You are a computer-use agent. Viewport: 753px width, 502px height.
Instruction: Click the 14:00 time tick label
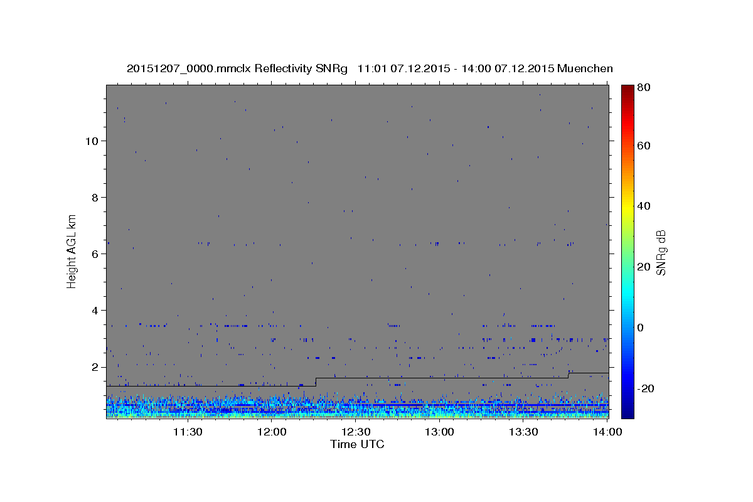coord(607,432)
